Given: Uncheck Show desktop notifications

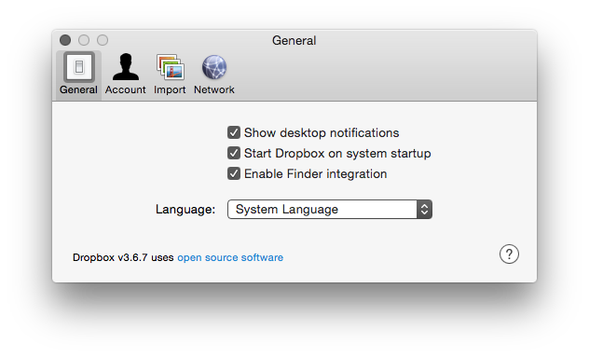Looking at the screenshot, I should [234, 132].
